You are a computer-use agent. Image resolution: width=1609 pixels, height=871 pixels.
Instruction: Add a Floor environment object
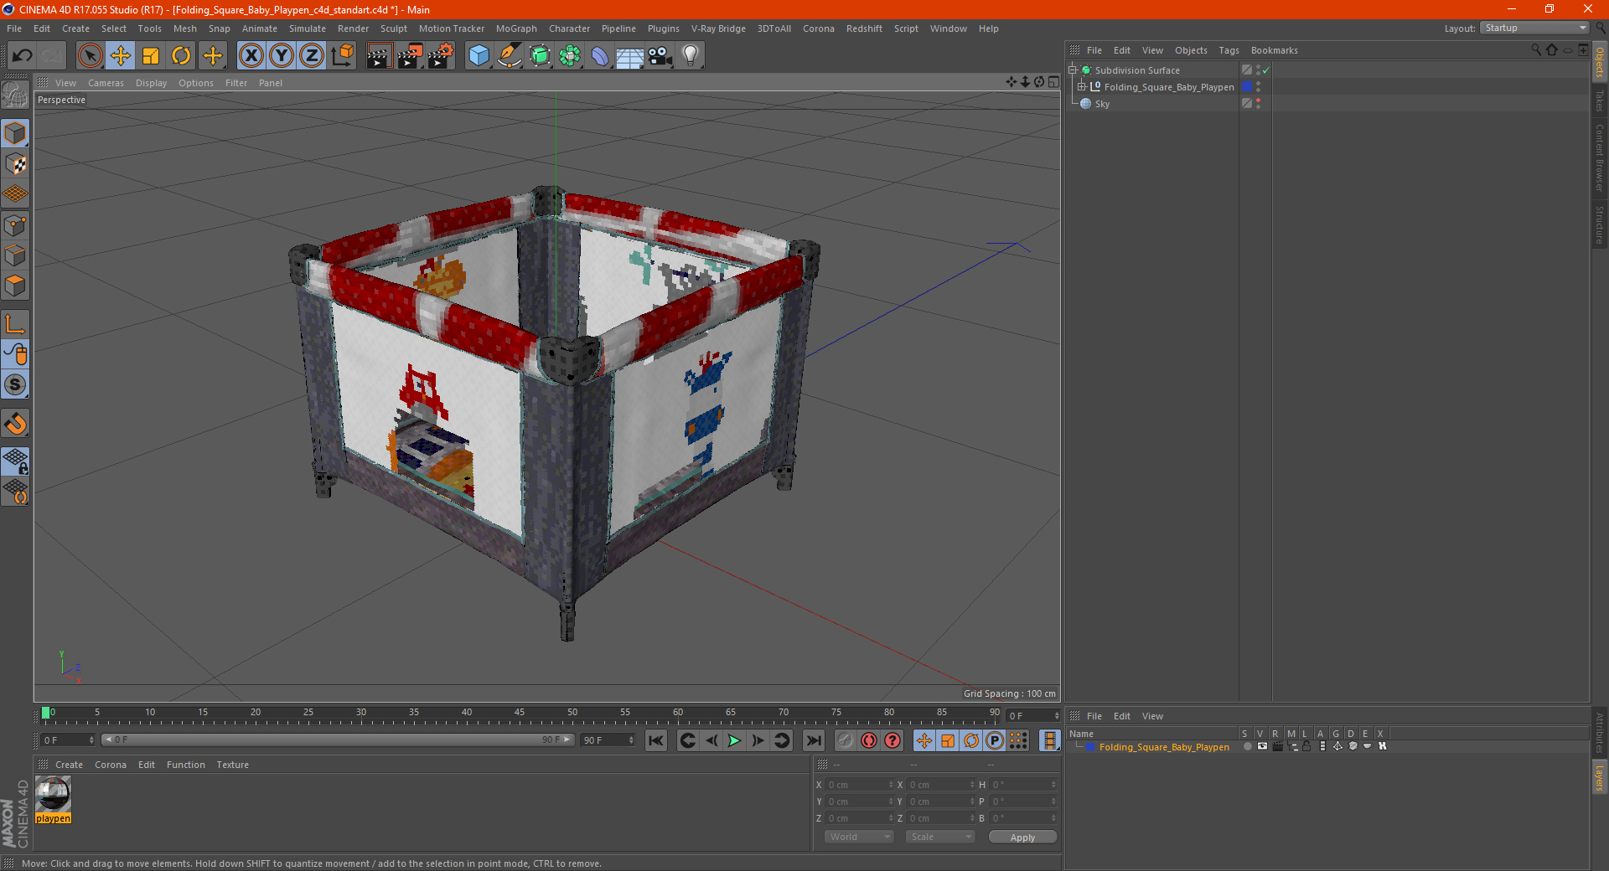click(x=629, y=56)
